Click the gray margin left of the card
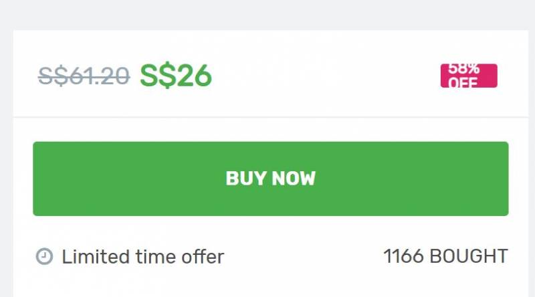Screen dimensions: 535x297 click(6, 167)
